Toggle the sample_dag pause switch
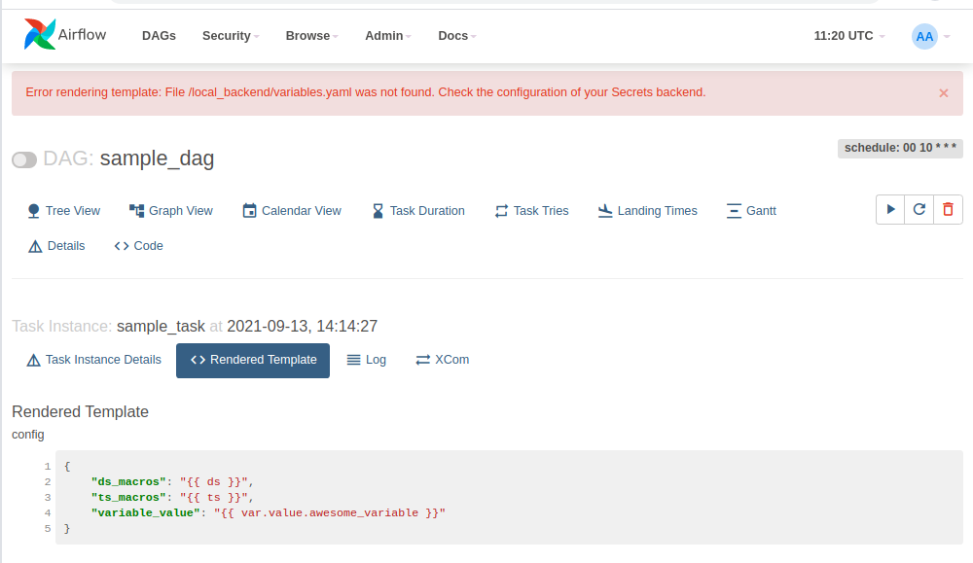This screenshot has height=563, width=973. click(x=24, y=160)
